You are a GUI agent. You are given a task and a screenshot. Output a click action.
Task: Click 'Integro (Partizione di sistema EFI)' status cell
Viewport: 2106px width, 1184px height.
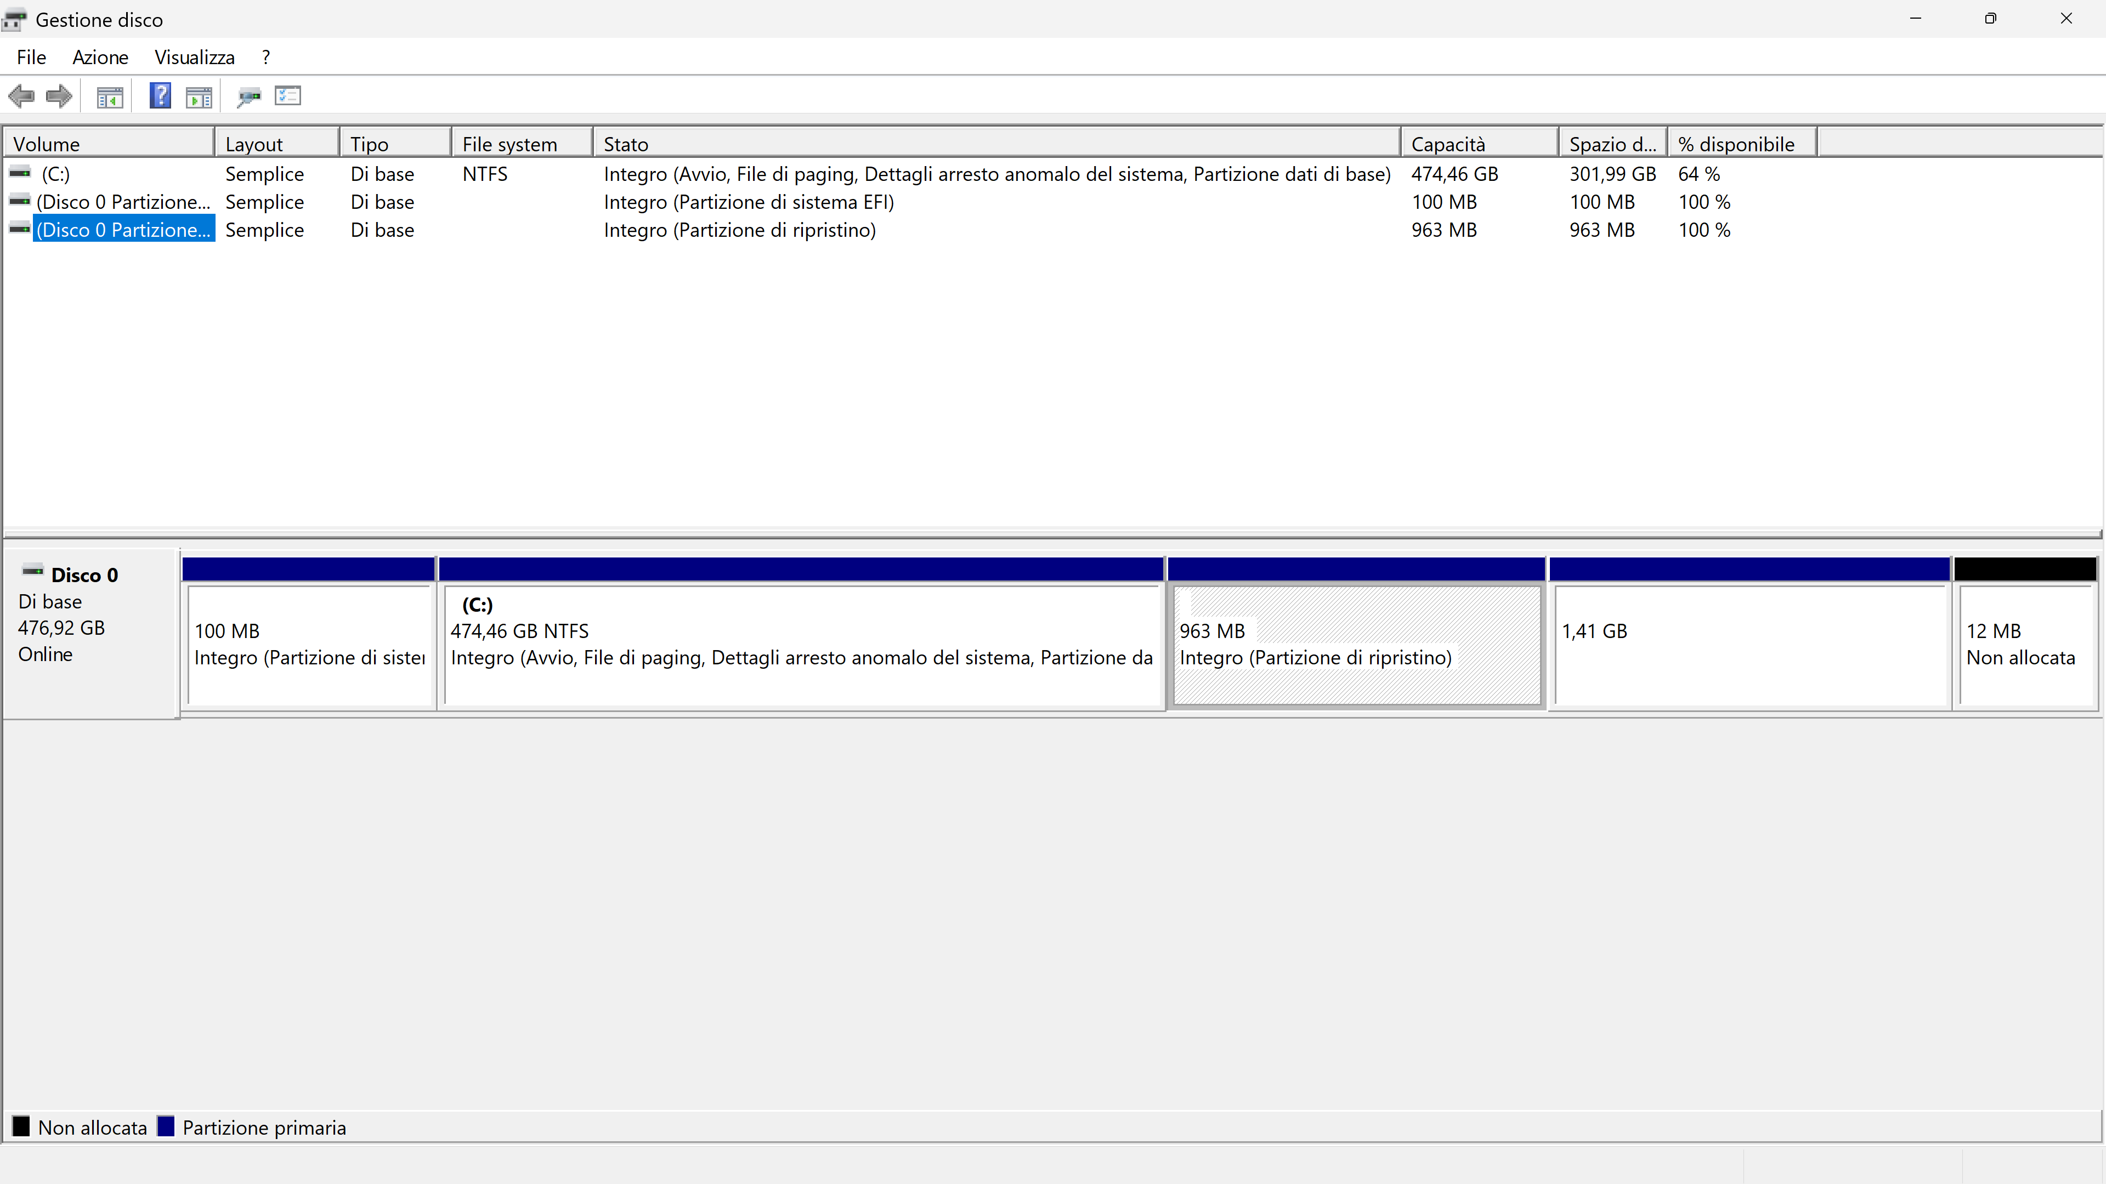pyautogui.click(x=749, y=202)
